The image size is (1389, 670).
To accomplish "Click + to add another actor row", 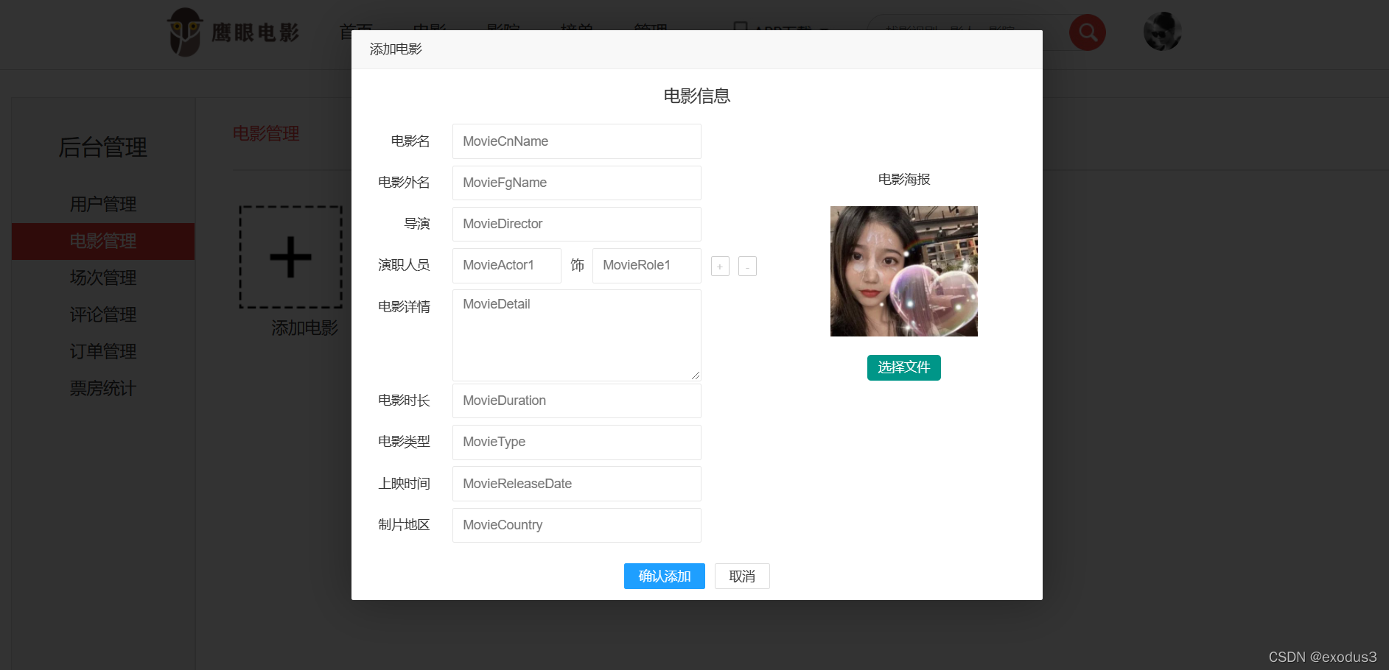I will coord(719,266).
